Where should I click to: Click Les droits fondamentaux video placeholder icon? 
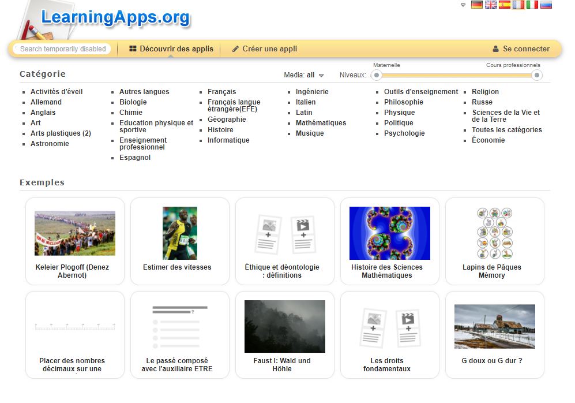click(408, 328)
